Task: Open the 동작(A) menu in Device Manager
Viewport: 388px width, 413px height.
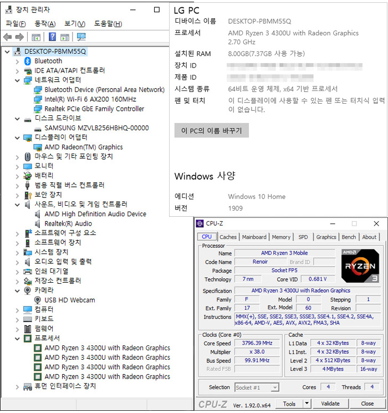Action: click(x=45, y=23)
